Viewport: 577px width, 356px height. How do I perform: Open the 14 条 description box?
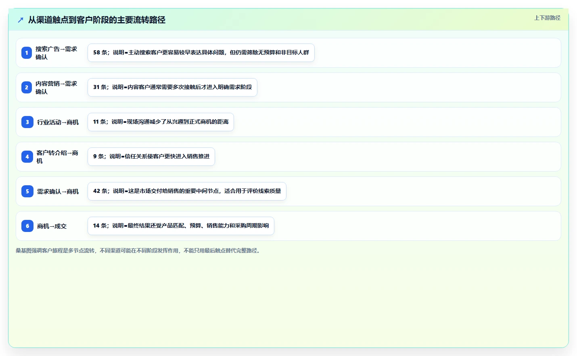[181, 226]
